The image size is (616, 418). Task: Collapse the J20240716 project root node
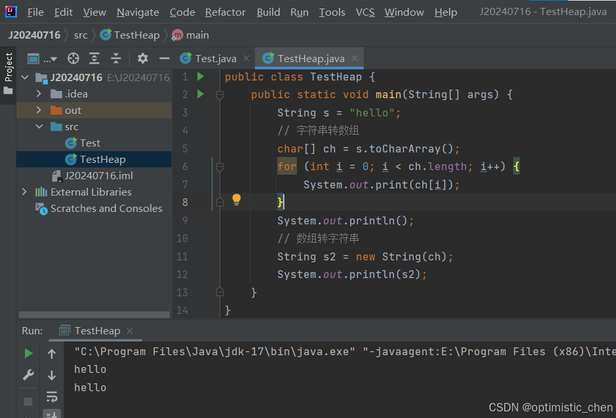(x=25, y=77)
